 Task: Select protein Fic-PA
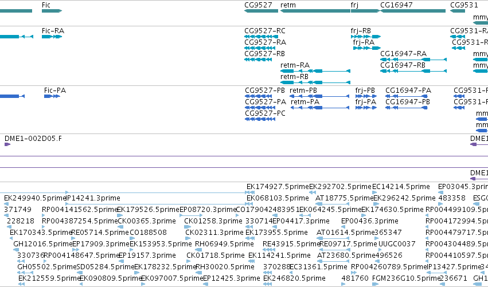click(x=55, y=91)
